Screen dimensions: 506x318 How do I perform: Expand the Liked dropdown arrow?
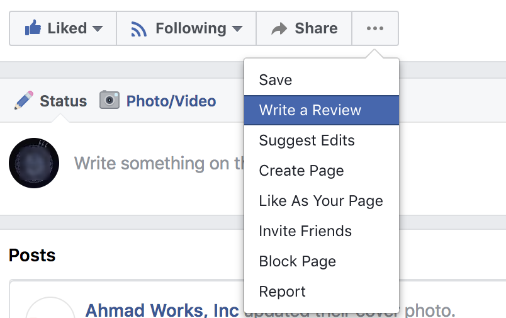(x=97, y=29)
